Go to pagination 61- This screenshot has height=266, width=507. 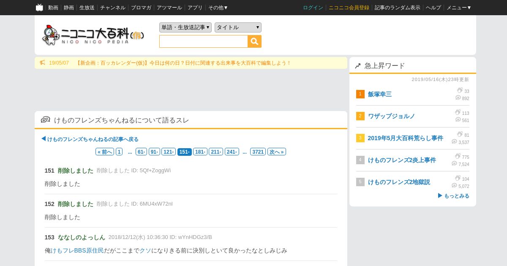pos(141,152)
